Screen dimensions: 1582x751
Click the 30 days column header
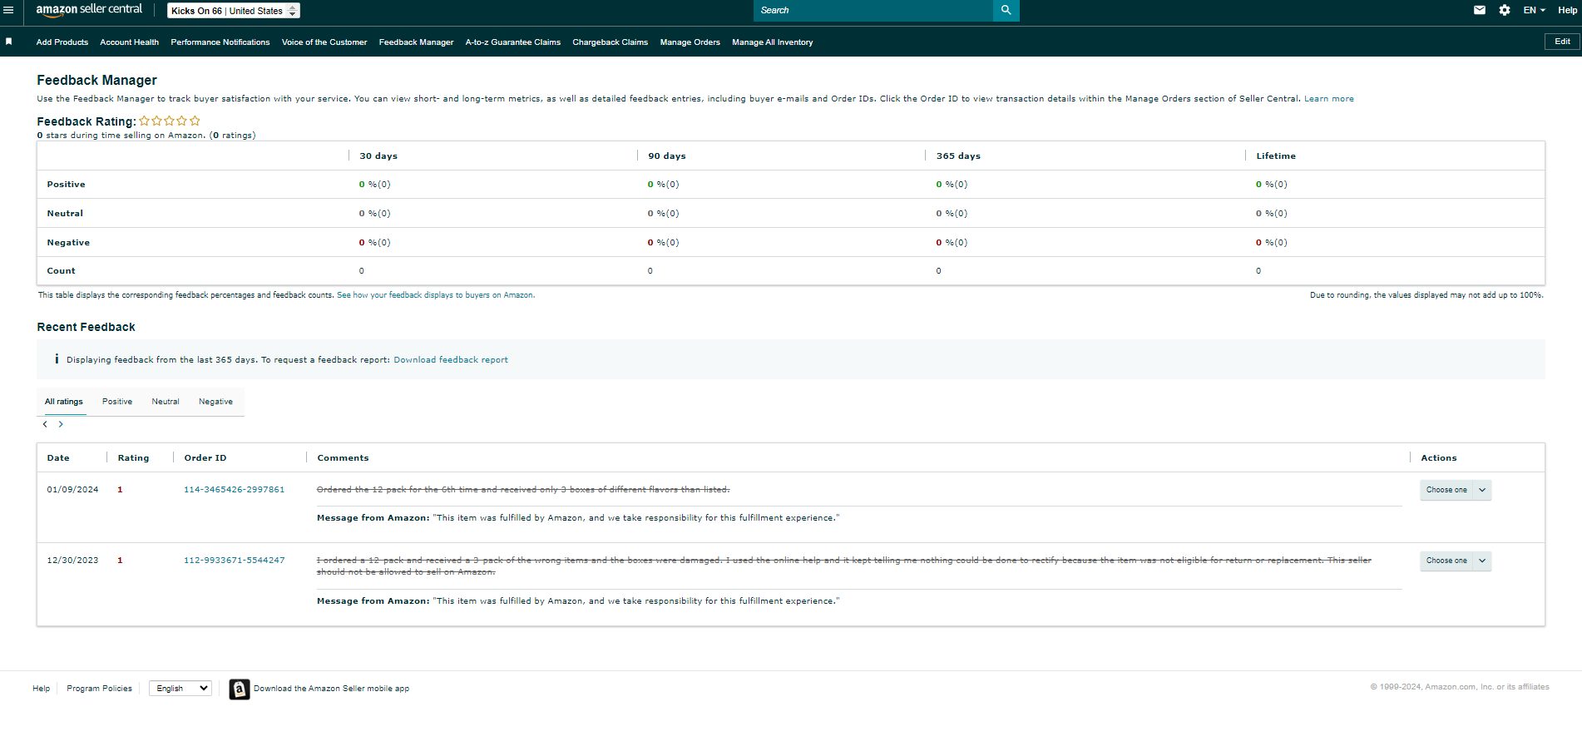(x=378, y=156)
